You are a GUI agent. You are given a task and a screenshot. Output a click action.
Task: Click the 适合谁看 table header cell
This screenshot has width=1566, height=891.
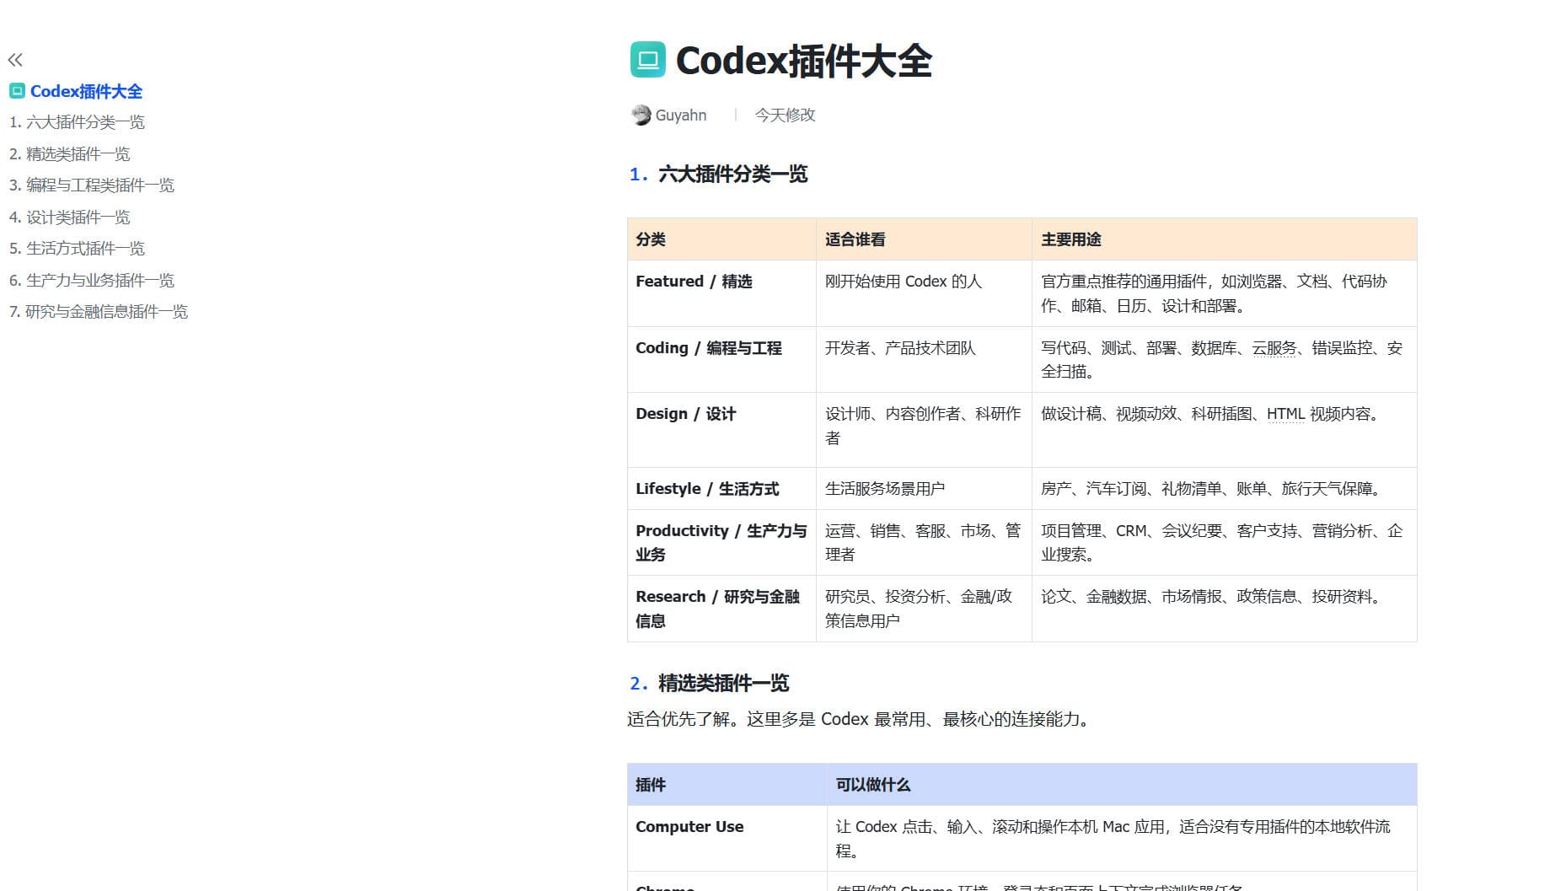tap(924, 239)
